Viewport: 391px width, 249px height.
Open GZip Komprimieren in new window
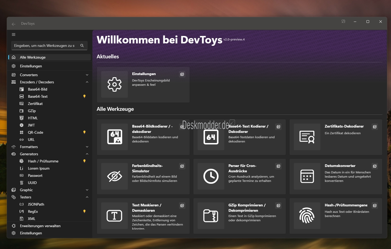[278, 206]
